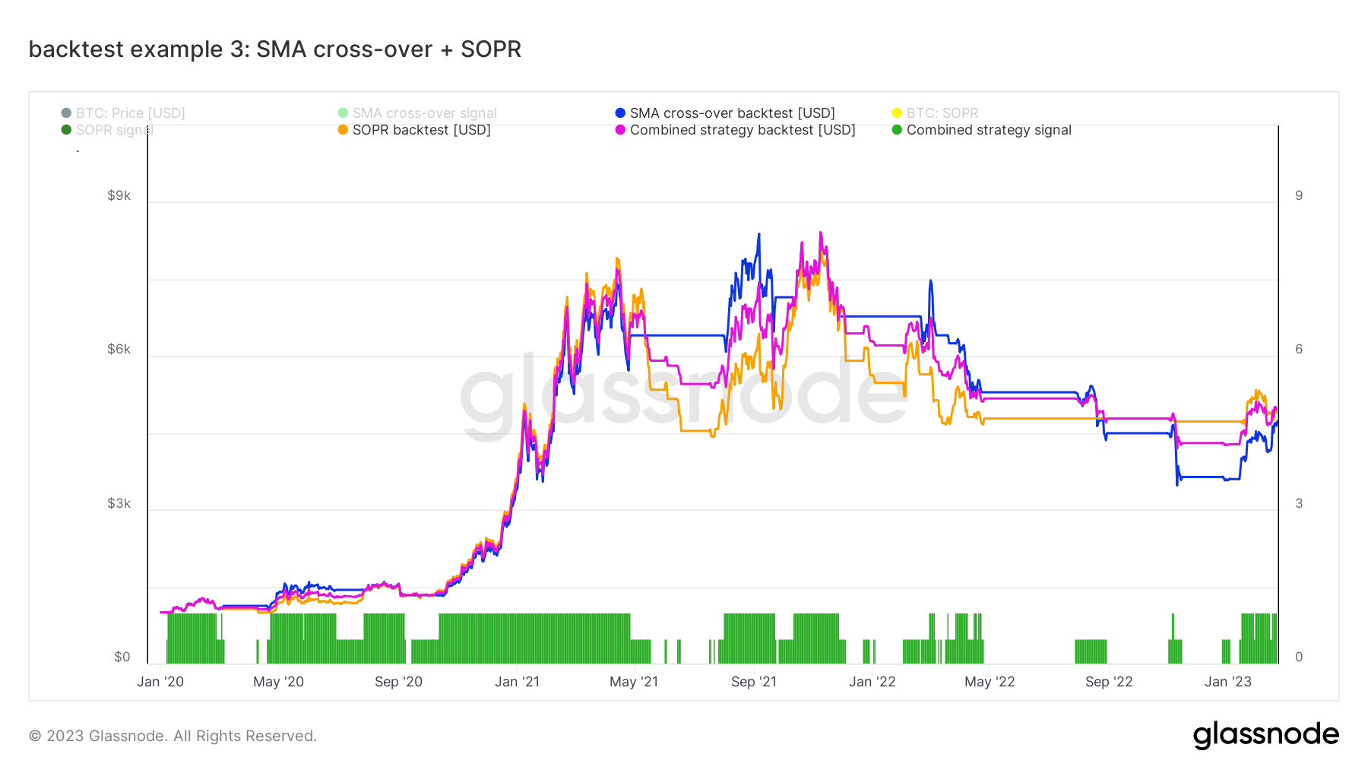Click the chart title text
This screenshot has height=770, width=1368.
tap(274, 49)
